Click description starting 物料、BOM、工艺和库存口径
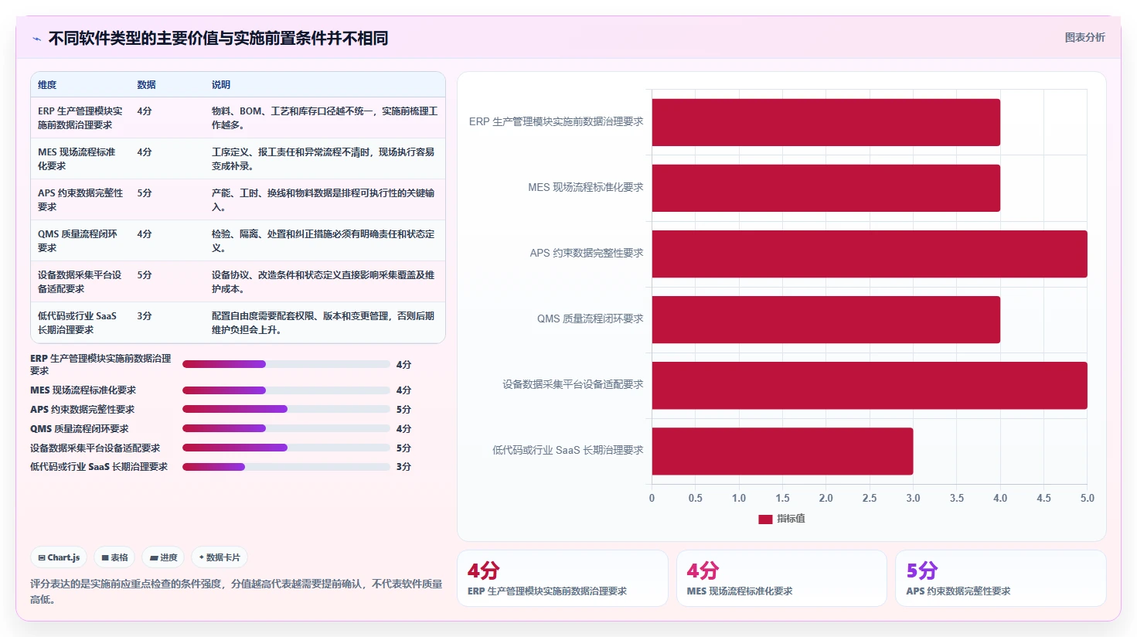Screen dimensions: 1137x637 click(325, 118)
